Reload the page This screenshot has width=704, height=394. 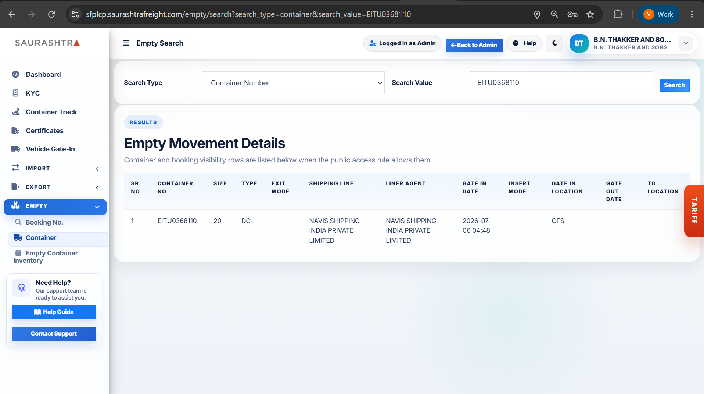(51, 14)
